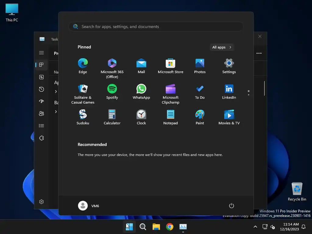
Task: Select Recycle Bin desktop icon
Action: pos(297,192)
